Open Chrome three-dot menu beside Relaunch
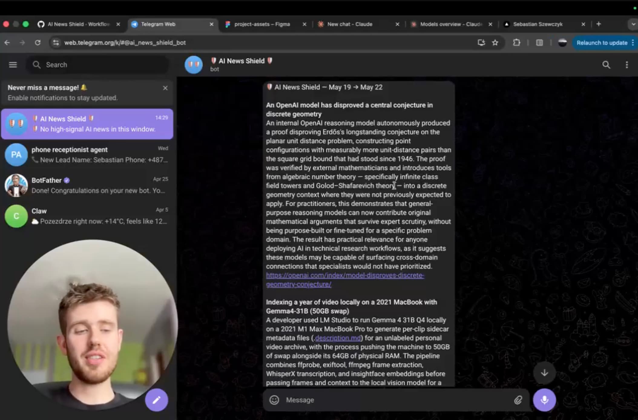638x420 pixels. tap(633, 43)
